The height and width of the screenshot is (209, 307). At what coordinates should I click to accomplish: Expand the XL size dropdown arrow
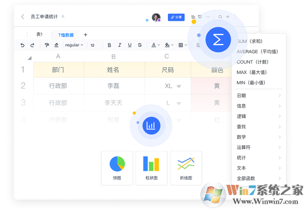179,87
